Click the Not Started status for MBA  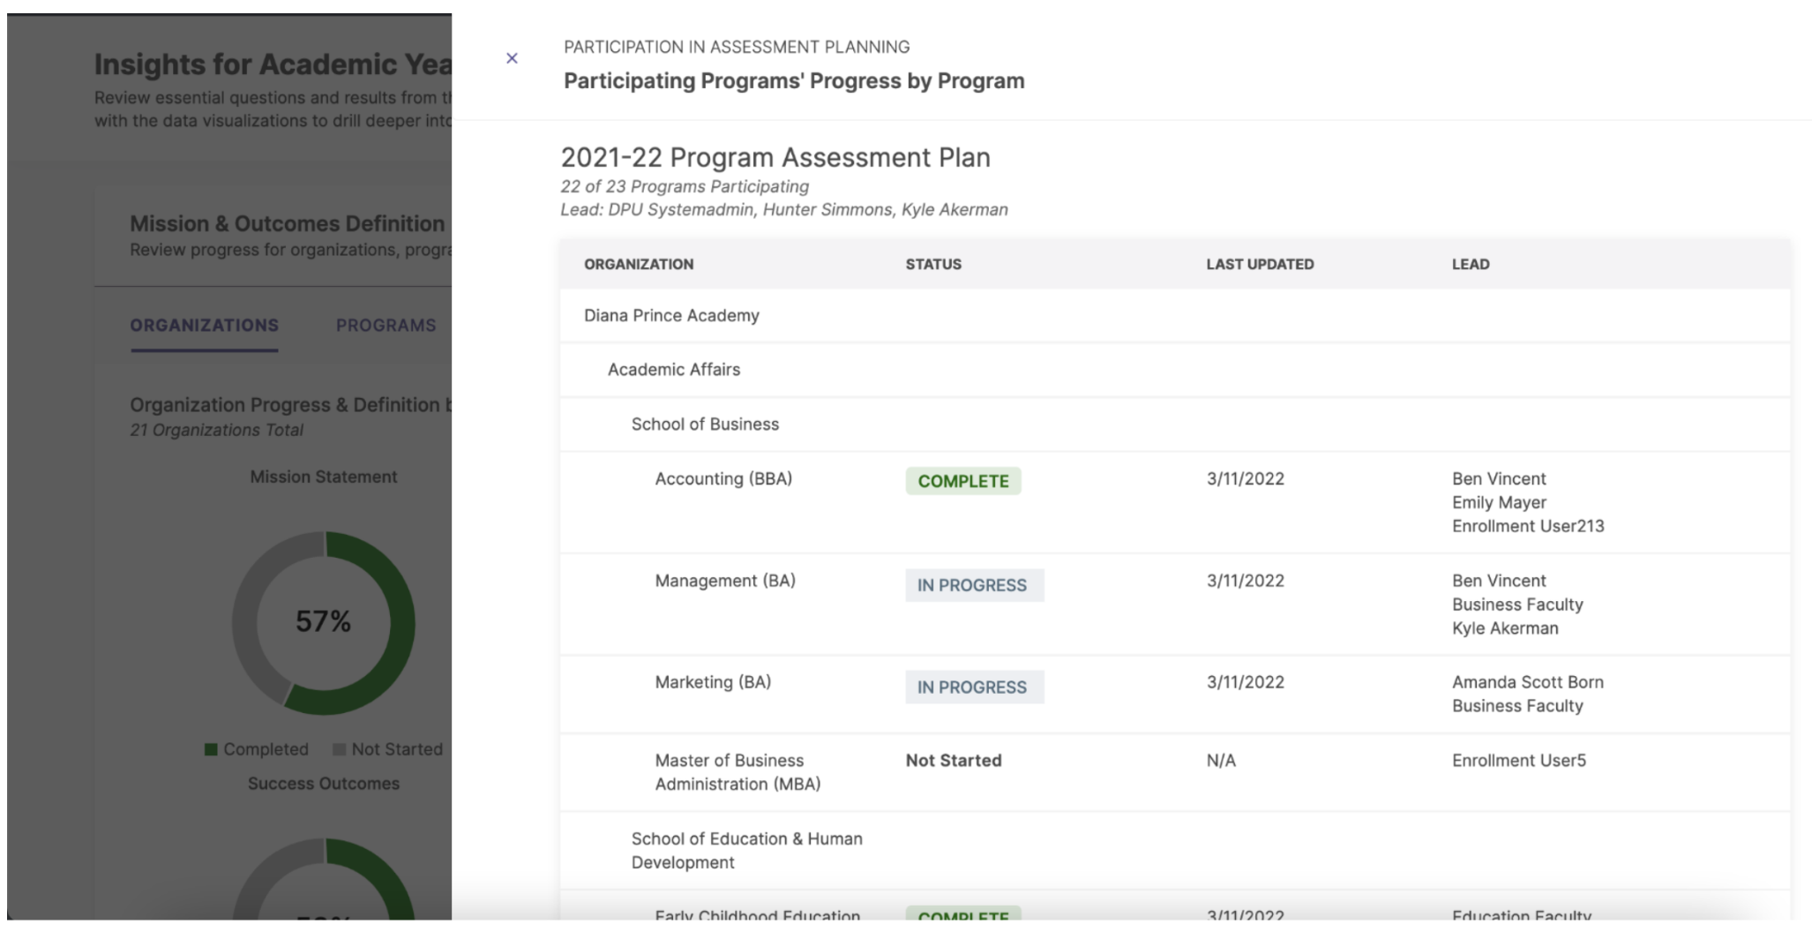[x=954, y=761]
